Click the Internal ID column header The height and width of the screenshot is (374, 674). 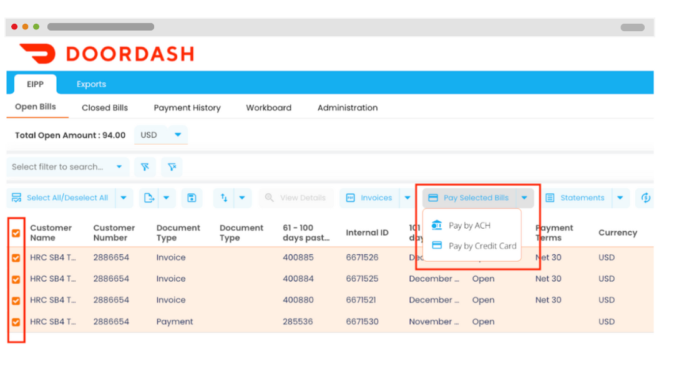[x=367, y=233]
